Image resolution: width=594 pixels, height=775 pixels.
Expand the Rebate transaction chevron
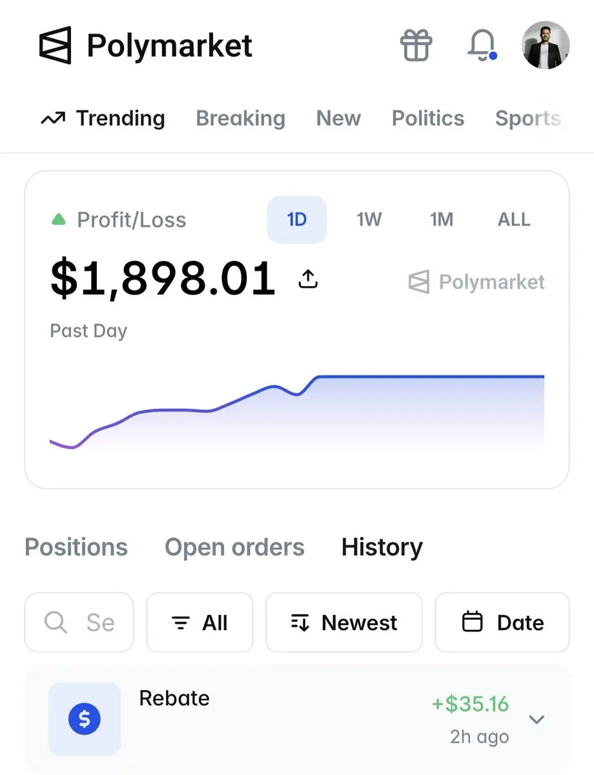537,719
